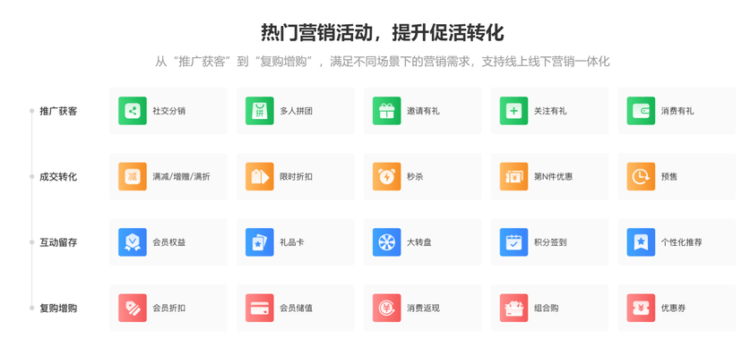Click the 组合购 bundle box icon
Viewport: 742px width, 355px height.
click(x=513, y=308)
